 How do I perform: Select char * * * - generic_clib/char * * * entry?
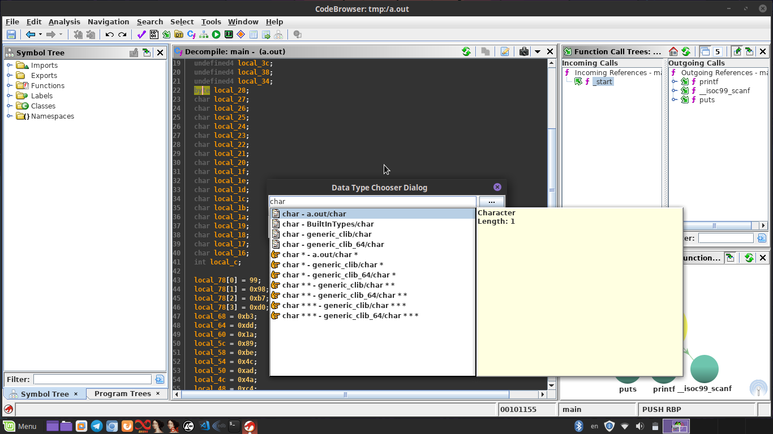pos(372,306)
